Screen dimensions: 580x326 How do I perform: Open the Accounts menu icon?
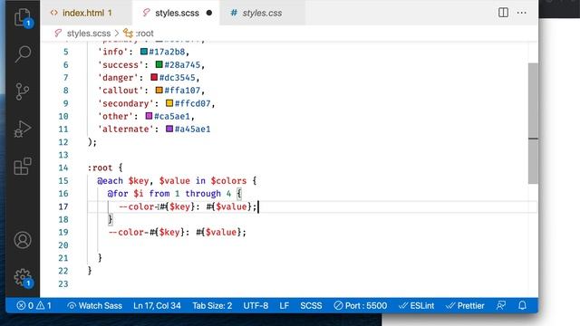coord(23,240)
